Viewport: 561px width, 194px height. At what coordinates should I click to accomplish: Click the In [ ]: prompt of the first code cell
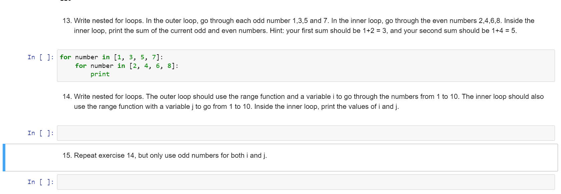pyautogui.click(x=40, y=57)
